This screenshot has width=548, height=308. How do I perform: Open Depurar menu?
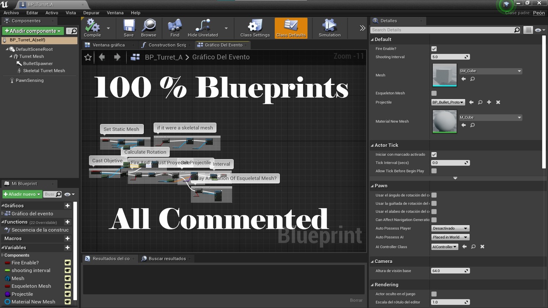point(91,13)
